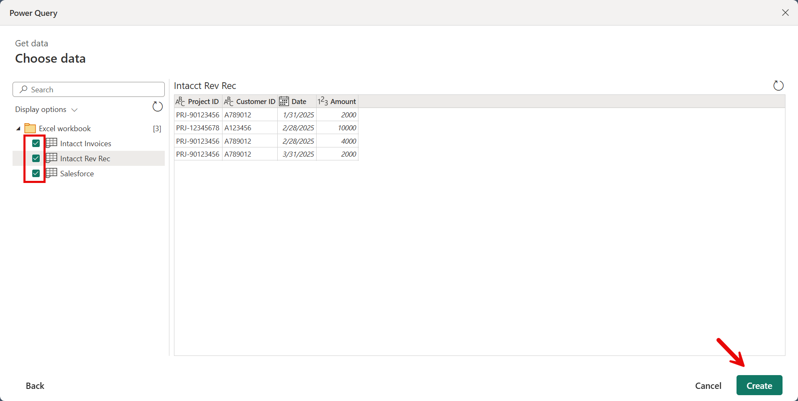Viewport: 798px width, 401px height.
Task: Uncheck the Salesforce checkbox
Action: pos(36,173)
